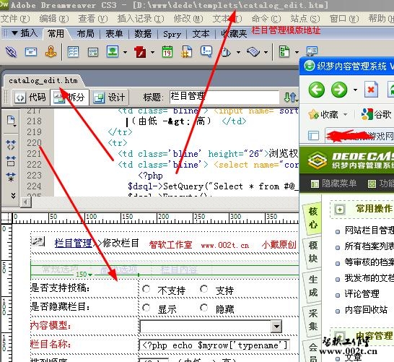Image resolution: width=394 pixels, height=362 pixels.
Task: Select the 支持 radio button
Action: [x=204, y=288]
